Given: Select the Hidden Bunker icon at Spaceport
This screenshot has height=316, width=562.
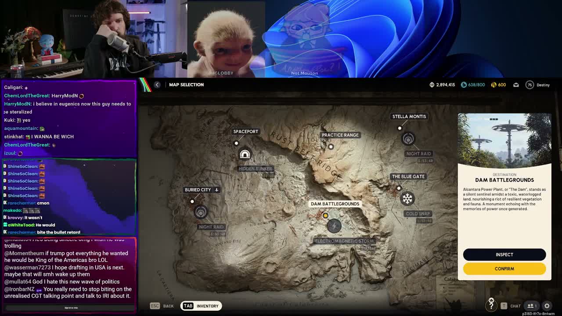Looking at the screenshot, I should (245, 154).
